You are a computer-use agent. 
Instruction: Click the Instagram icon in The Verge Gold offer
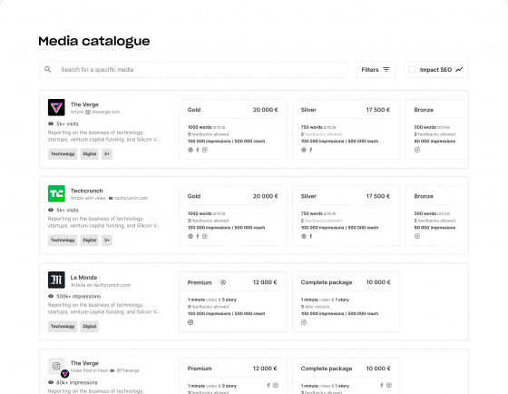pyautogui.click(x=205, y=150)
